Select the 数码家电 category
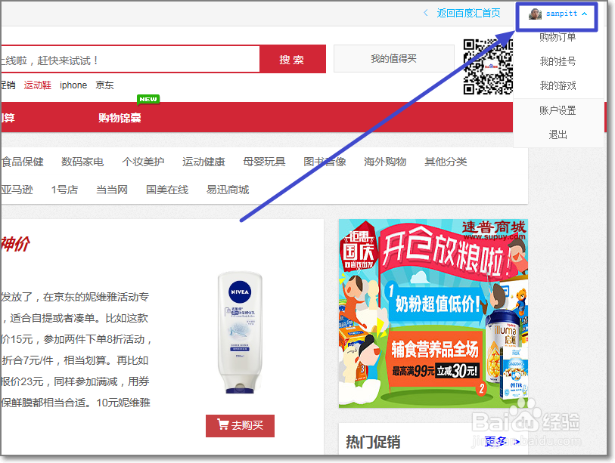Viewport: 615px width, 463px height. [x=82, y=162]
